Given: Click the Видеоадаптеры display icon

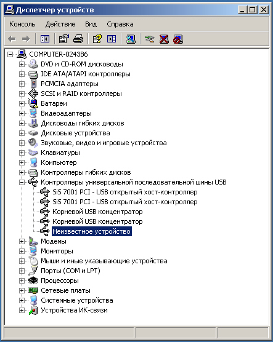Looking at the screenshot, I should coord(33,113).
